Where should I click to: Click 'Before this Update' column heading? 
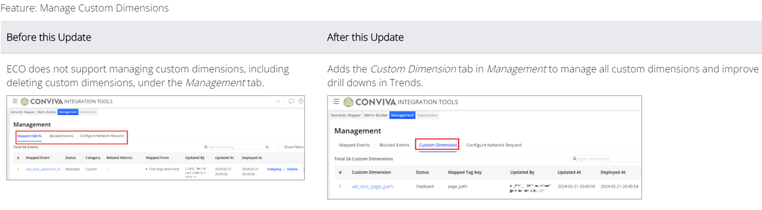point(49,37)
